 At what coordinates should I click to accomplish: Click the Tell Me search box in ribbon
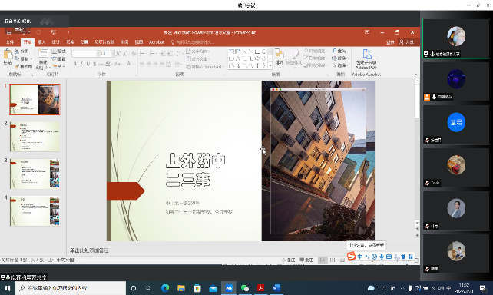coord(193,42)
